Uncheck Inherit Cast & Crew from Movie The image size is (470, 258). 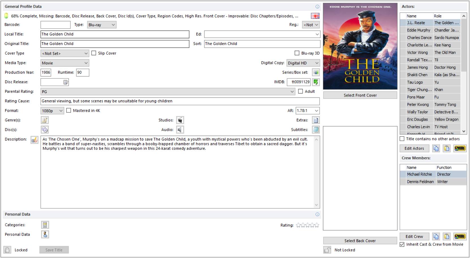[402, 244]
